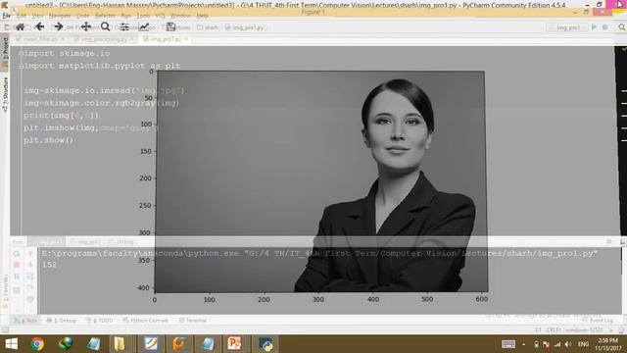The height and width of the screenshot is (353, 627).
Task: Click the PyCharm Search Everywhere magnifier icon
Action: (622, 27)
